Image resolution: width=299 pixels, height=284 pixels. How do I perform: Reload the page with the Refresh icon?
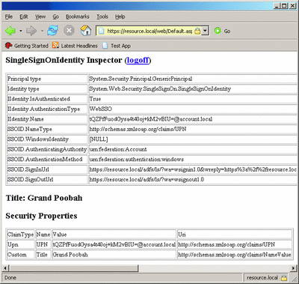point(52,31)
